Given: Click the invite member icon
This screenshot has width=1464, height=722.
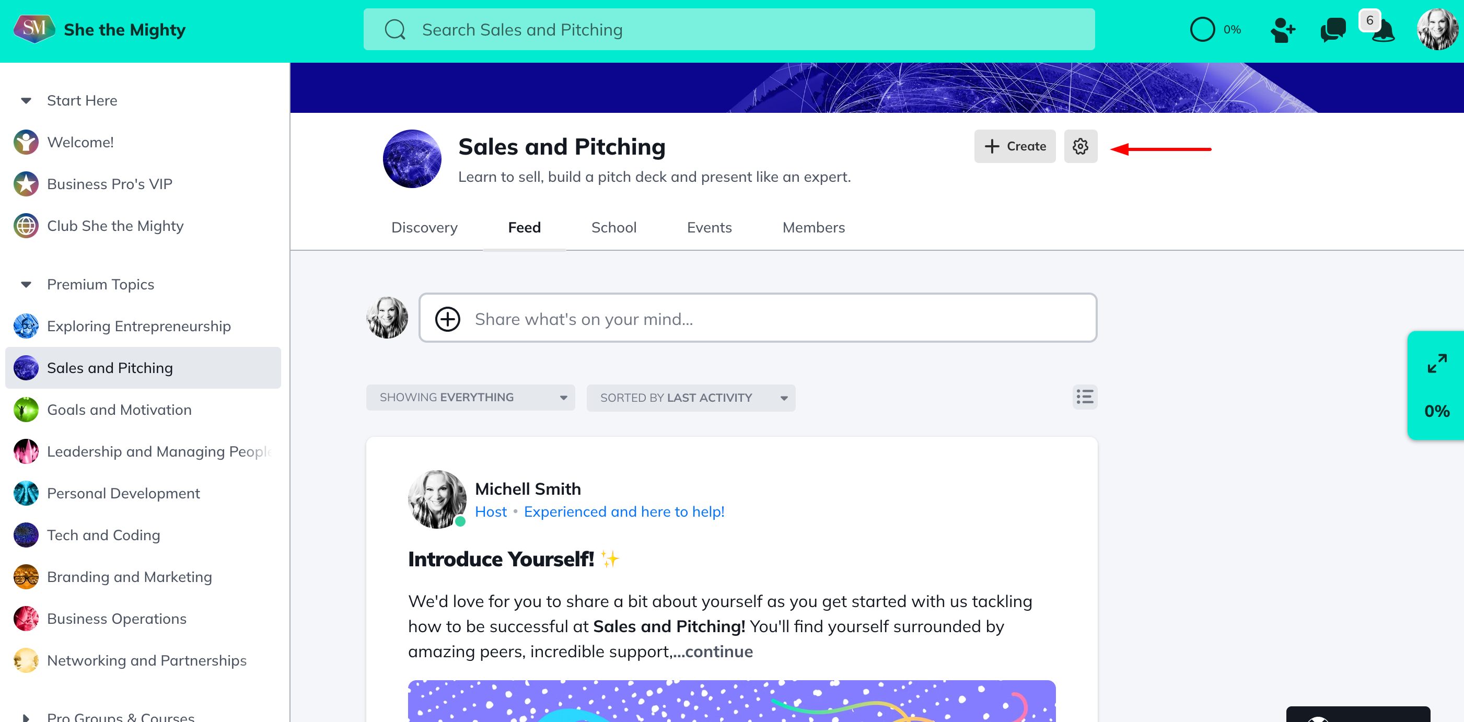Looking at the screenshot, I should tap(1283, 30).
